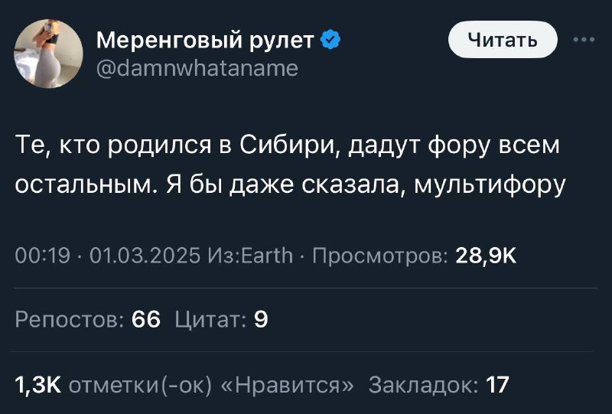Click the @damnwhataname handle
Viewport: 612px width, 414px height.
pos(197,68)
